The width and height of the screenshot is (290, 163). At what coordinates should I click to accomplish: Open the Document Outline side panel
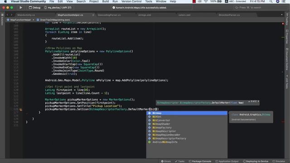(x=287, y=59)
